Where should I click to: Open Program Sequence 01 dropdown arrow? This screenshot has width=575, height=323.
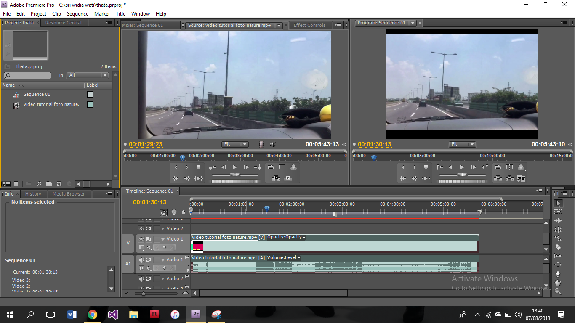tap(413, 23)
